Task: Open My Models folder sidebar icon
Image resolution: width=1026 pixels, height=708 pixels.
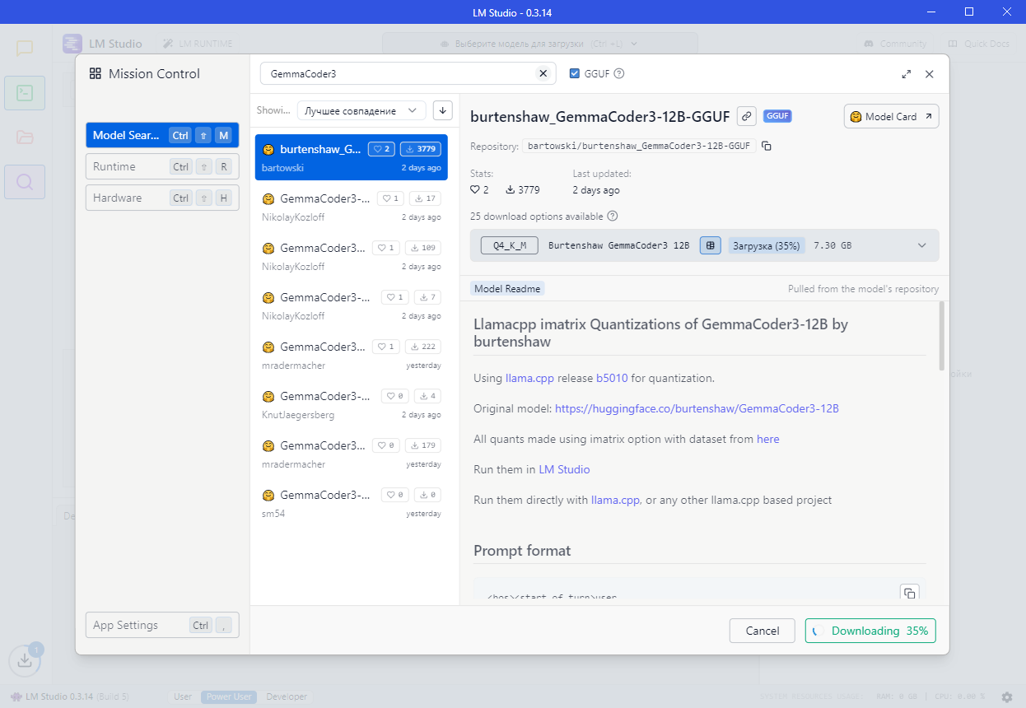Action: tap(25, 137)
